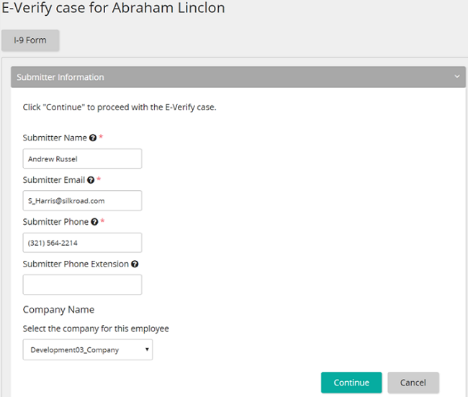Click the Submitter Name label text

point(55,138)
